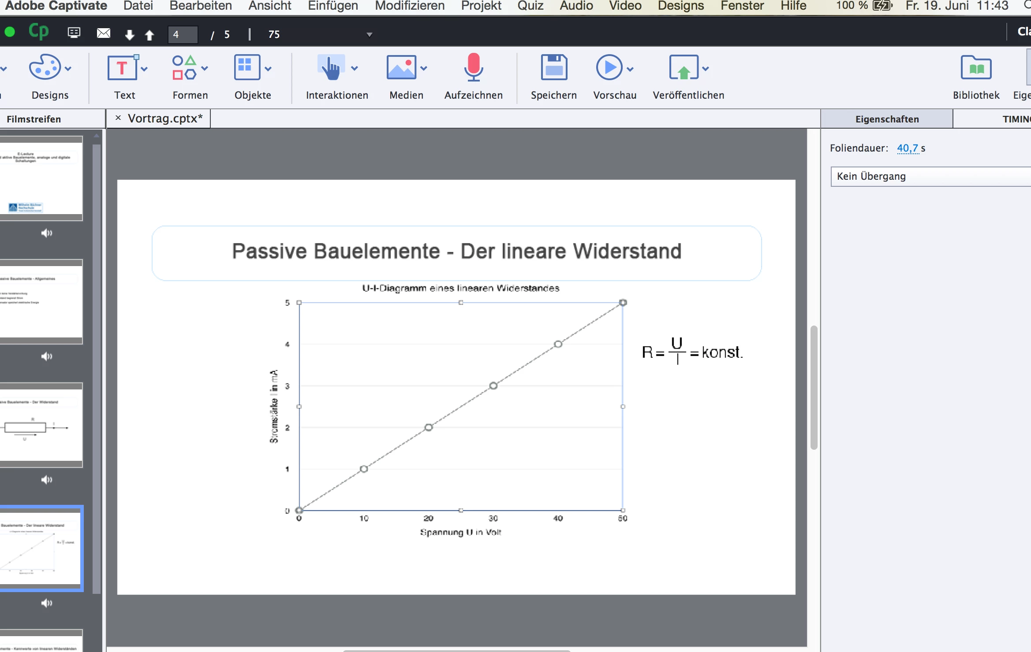Click the Text tool icon
1031x652 pixels.
pos(122,68)
